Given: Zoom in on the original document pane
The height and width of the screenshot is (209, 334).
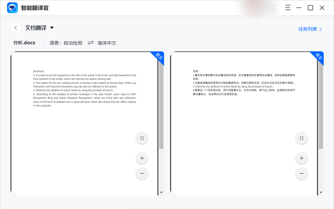Looking at the screenshot, I should [x=142, y=158].
